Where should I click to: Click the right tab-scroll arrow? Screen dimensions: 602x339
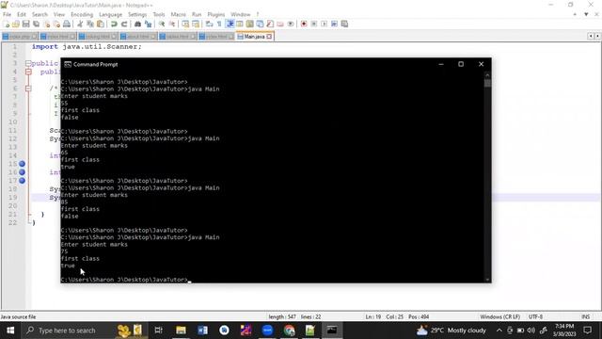click(597, 36)
